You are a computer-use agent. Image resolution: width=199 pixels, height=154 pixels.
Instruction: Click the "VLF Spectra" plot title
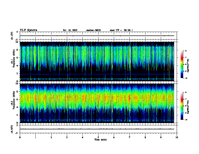click(x=28, y=30)
